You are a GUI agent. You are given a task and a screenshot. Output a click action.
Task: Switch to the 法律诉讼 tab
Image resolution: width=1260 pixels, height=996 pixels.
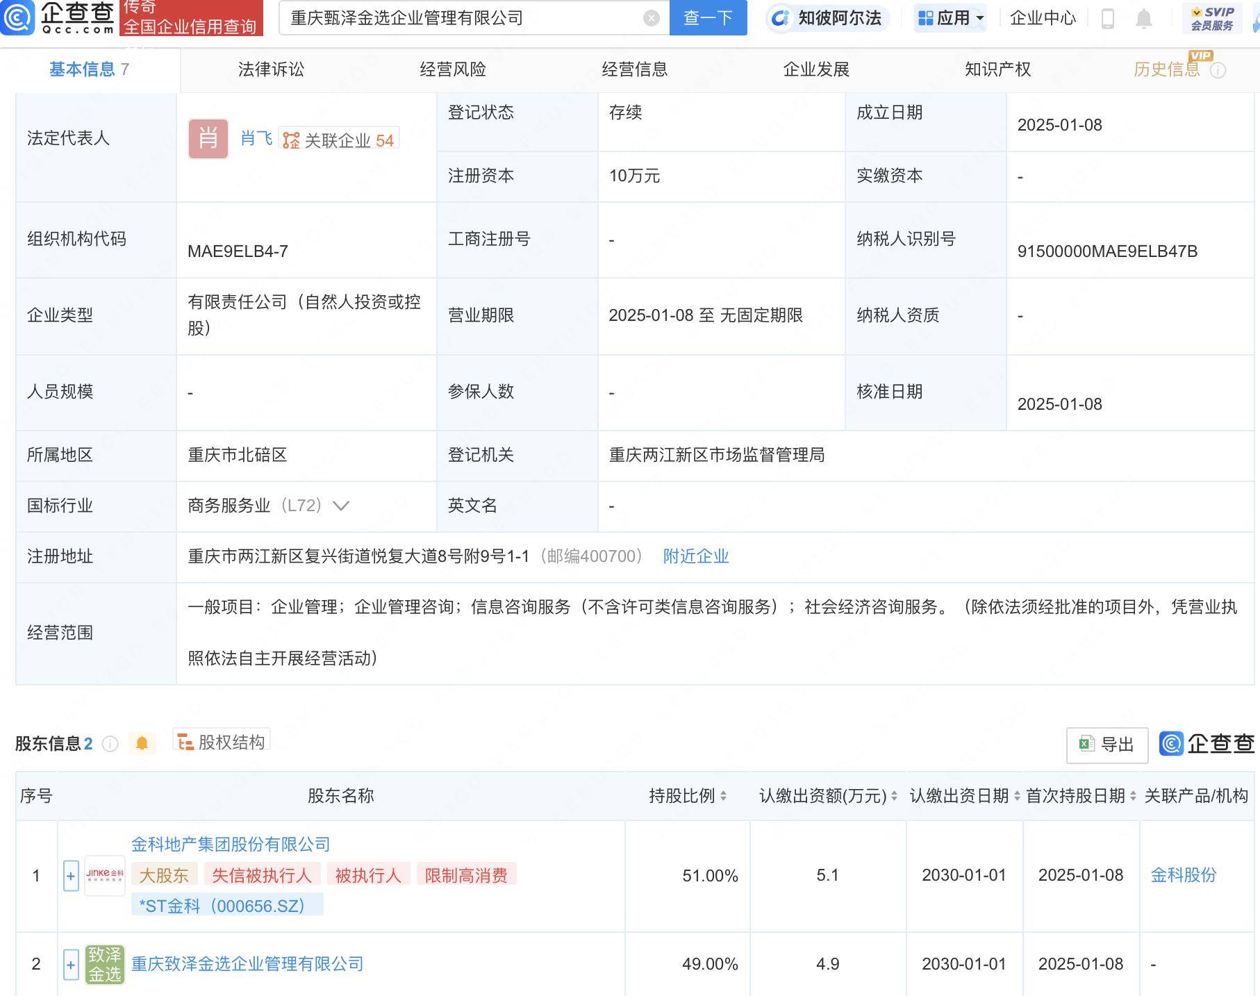[x=272, y=69]
